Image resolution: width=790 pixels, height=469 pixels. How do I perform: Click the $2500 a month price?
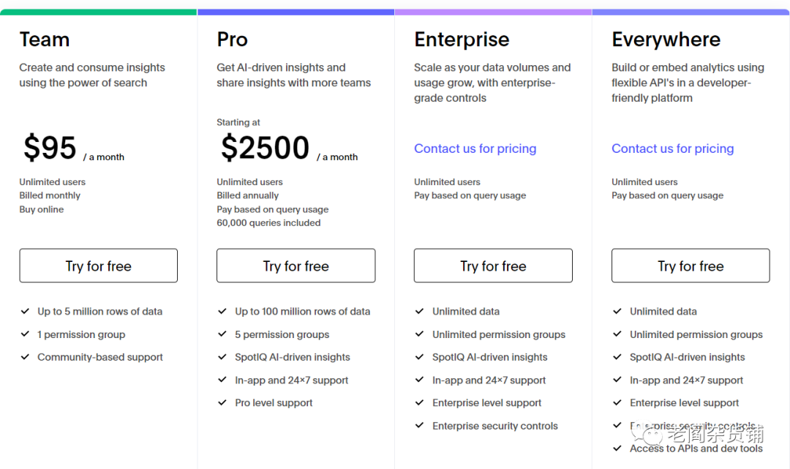click(265, 149)
